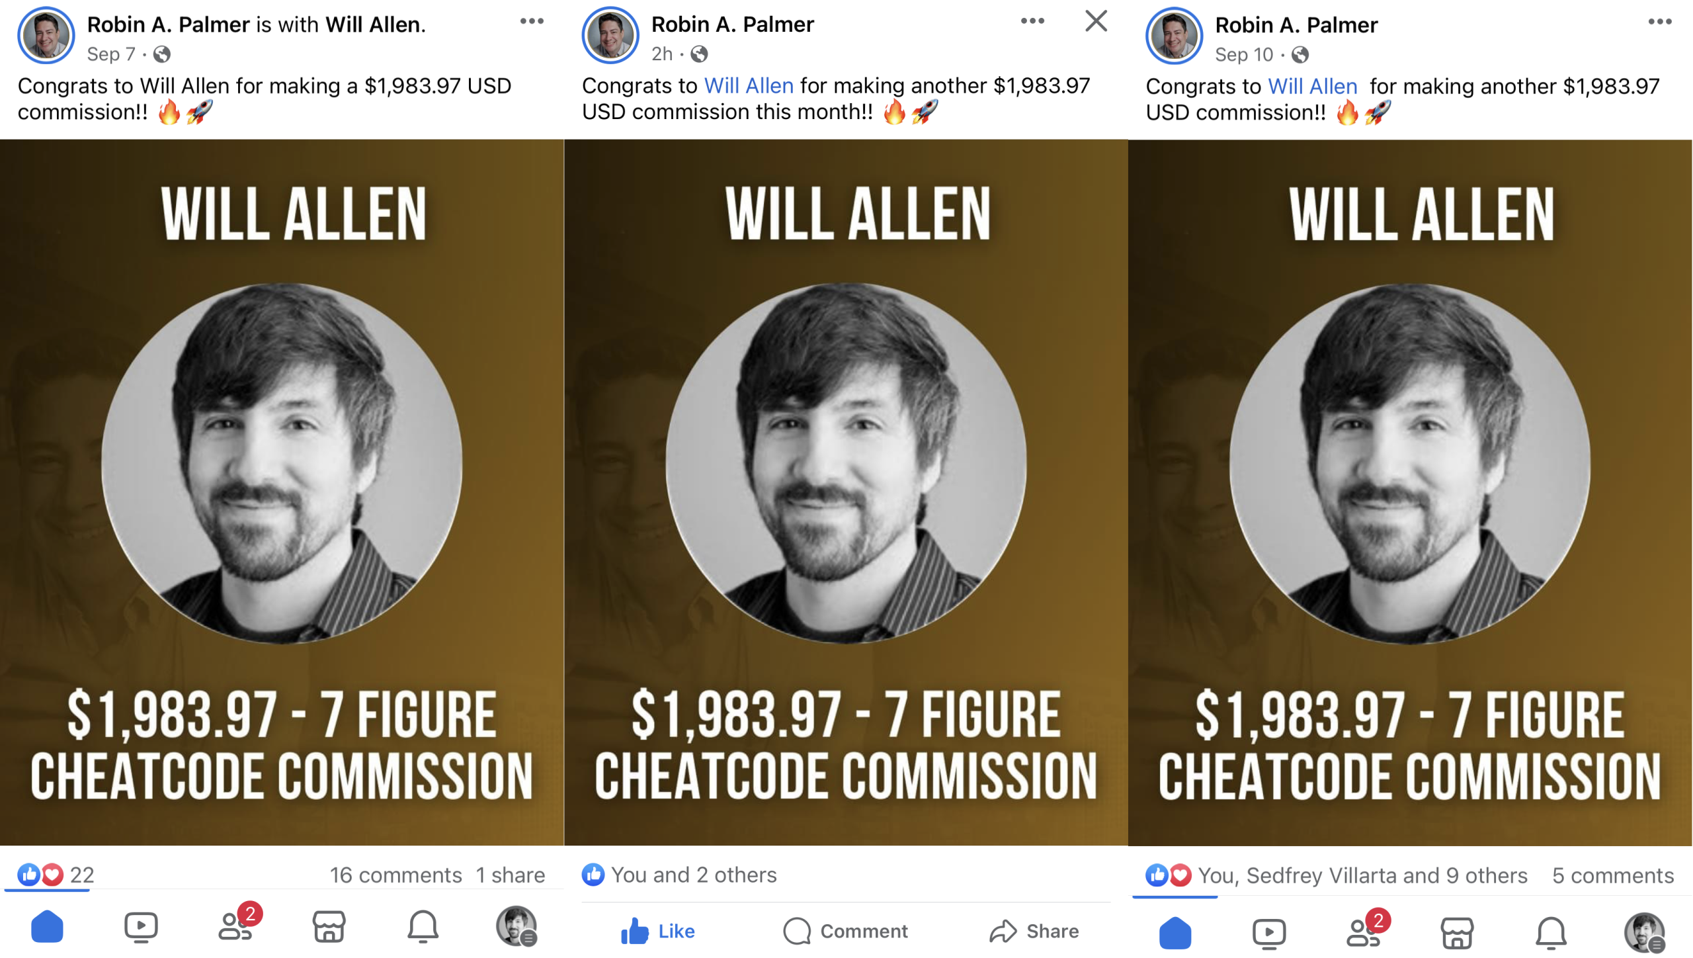1693x958 pixels.
Task: Open profile menu avatar in right post
Action: pyautogui.click(x=1645, y=933)
